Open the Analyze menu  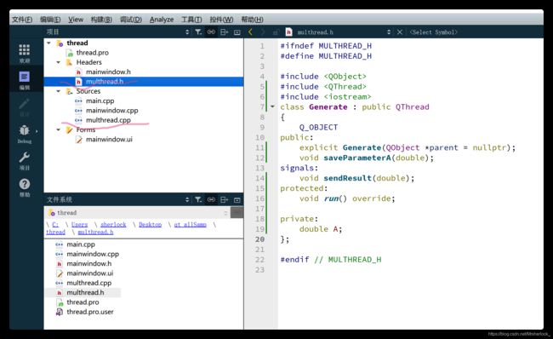(x=162, y=20)
